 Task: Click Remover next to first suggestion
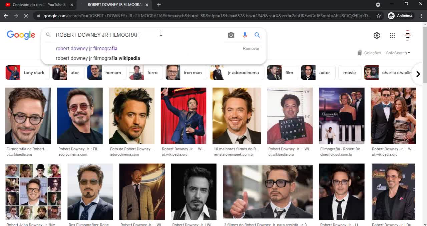click(x=251, y=48)
